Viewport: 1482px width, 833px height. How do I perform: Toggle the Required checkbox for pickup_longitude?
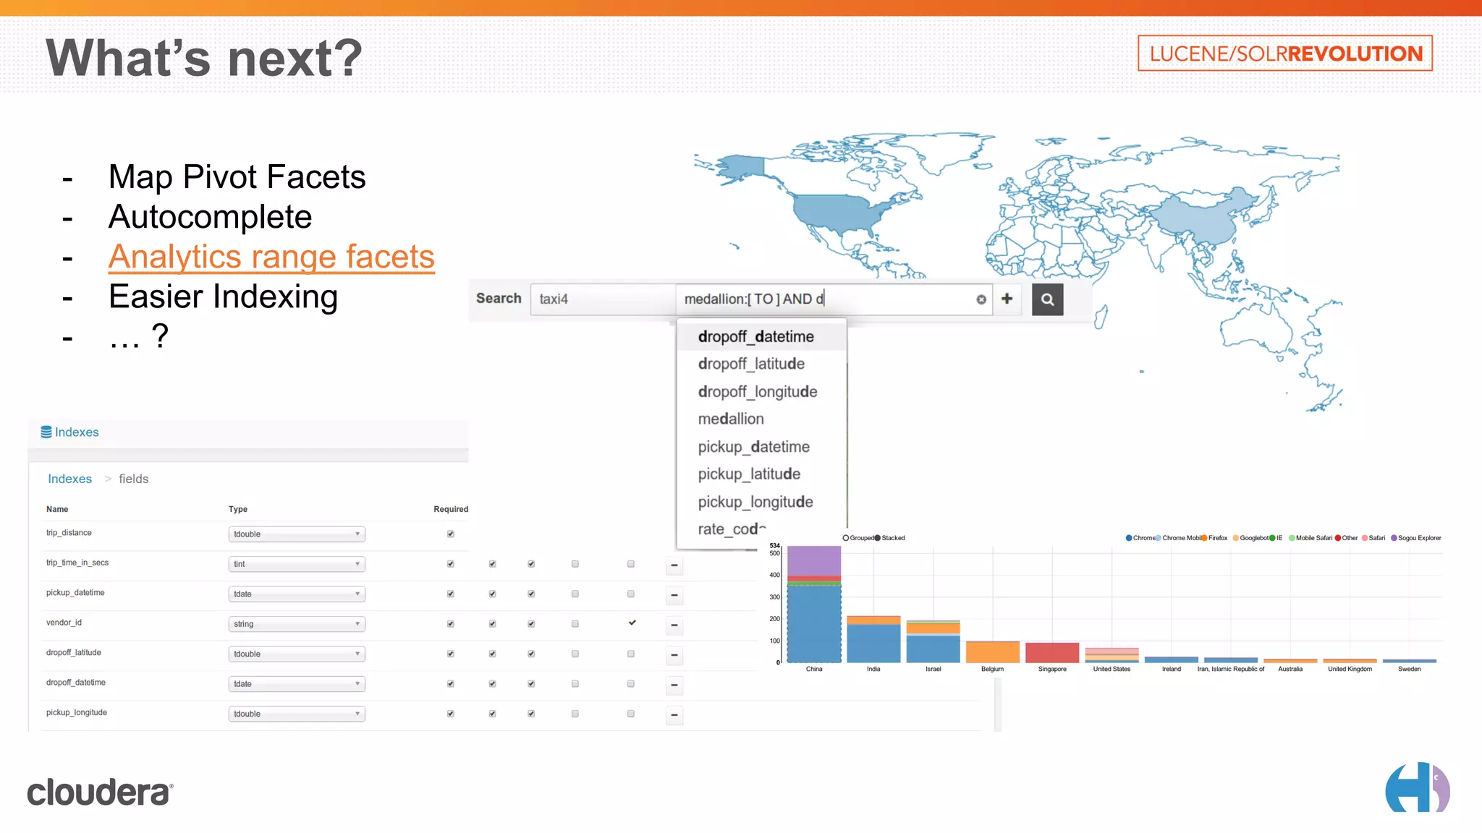[450, 714]
